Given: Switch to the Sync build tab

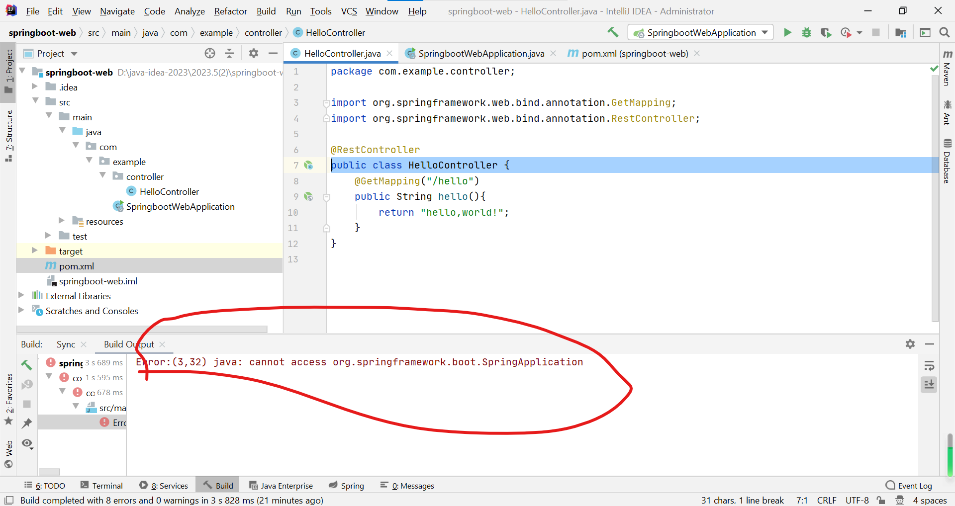Looking at the screenshot, I should [66, 344].
